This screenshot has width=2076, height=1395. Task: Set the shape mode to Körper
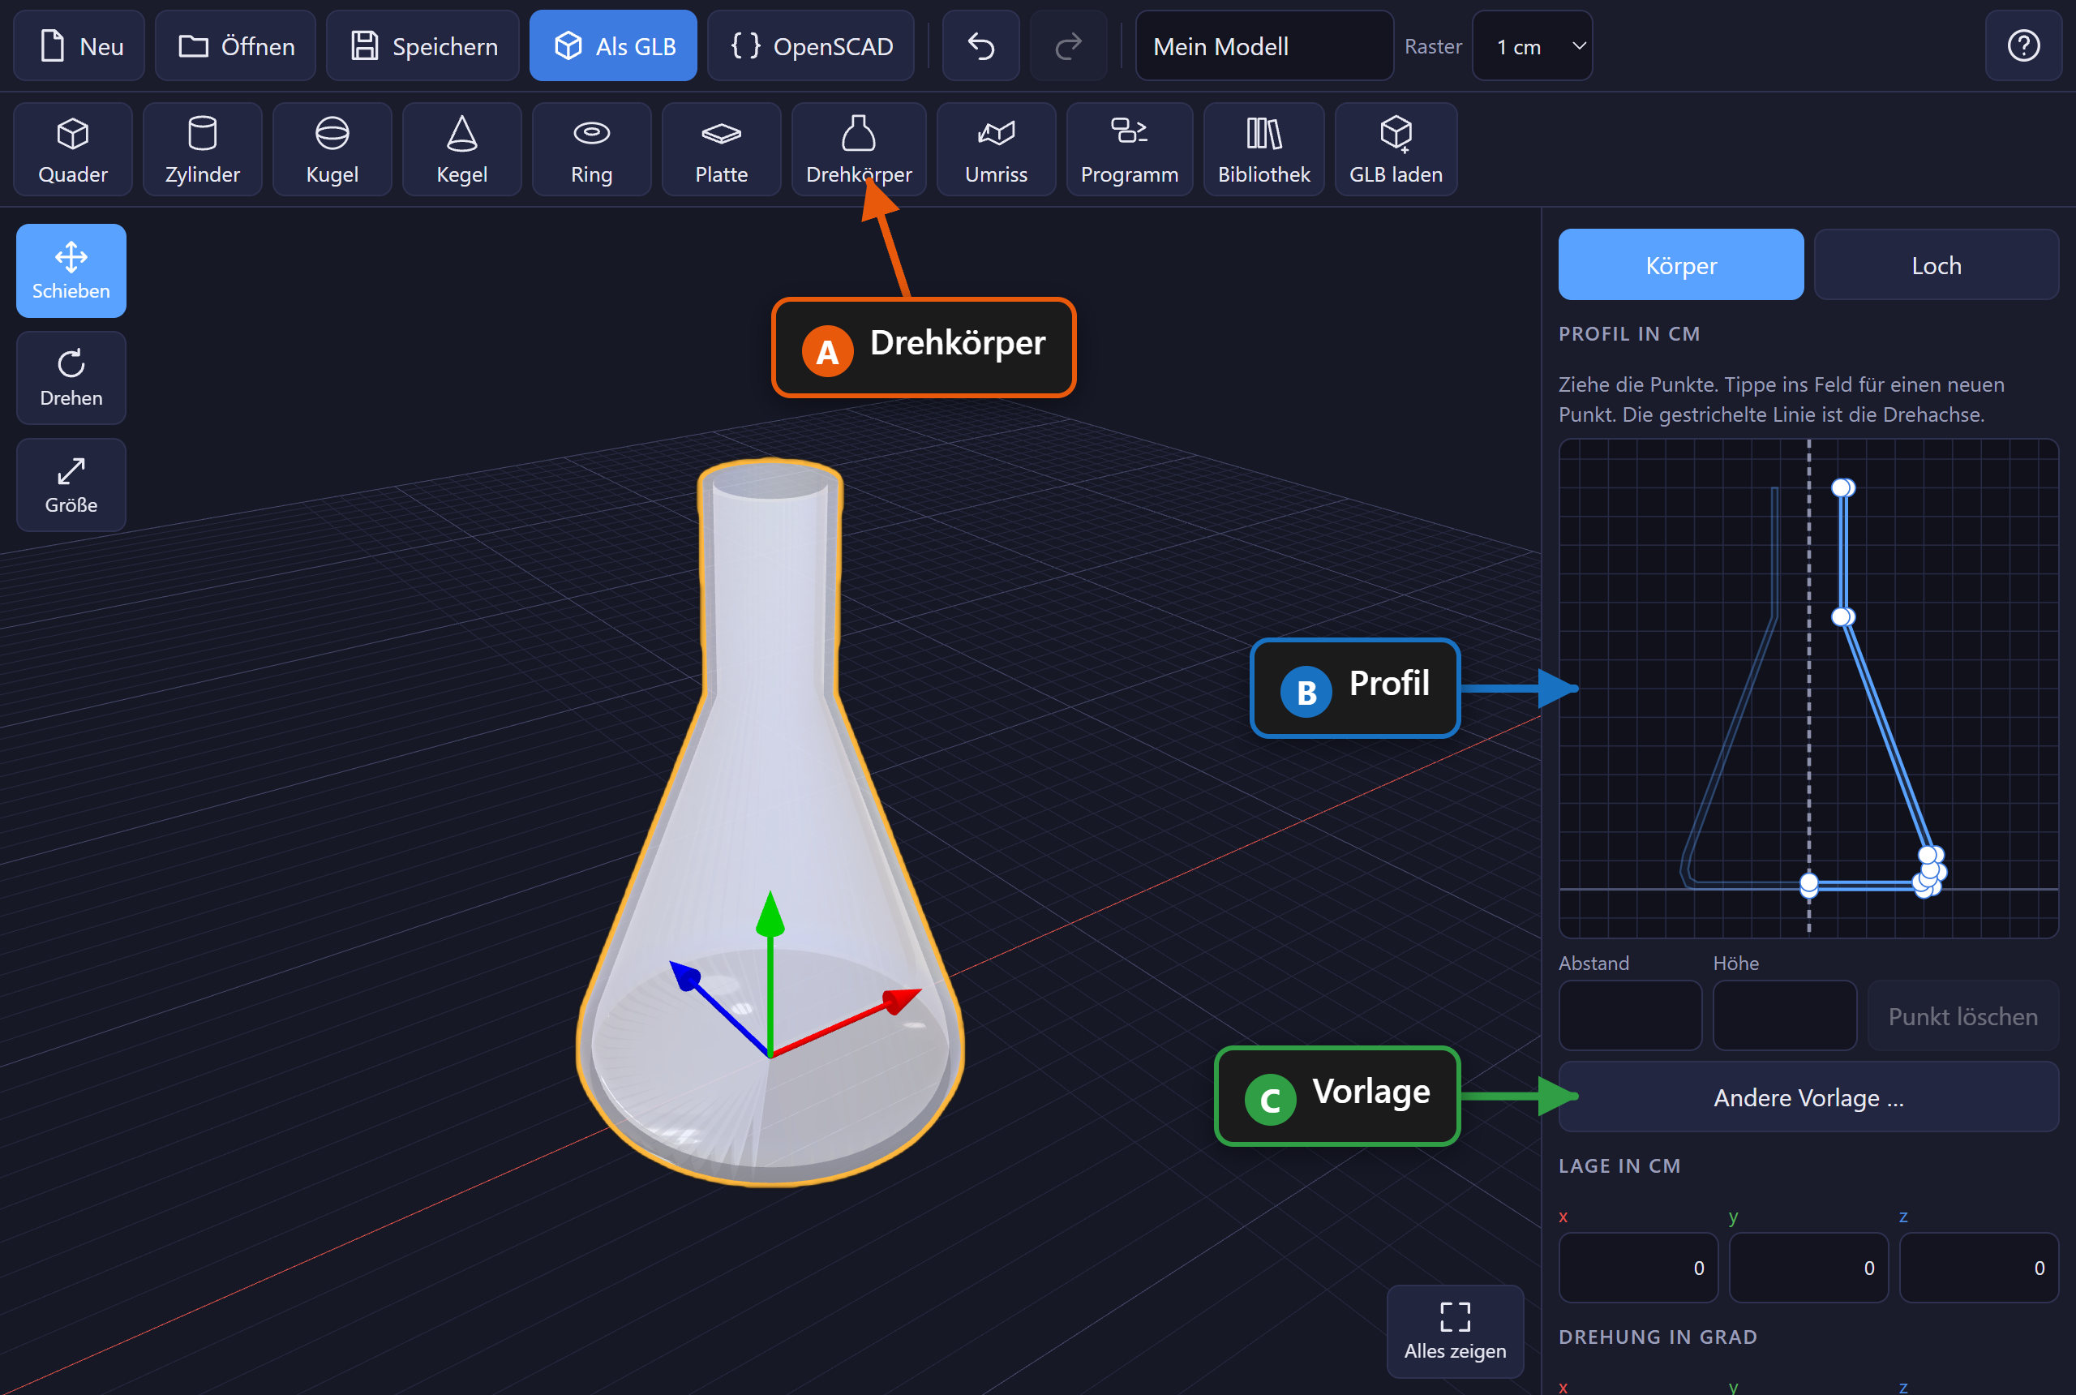click(1681, 264)
